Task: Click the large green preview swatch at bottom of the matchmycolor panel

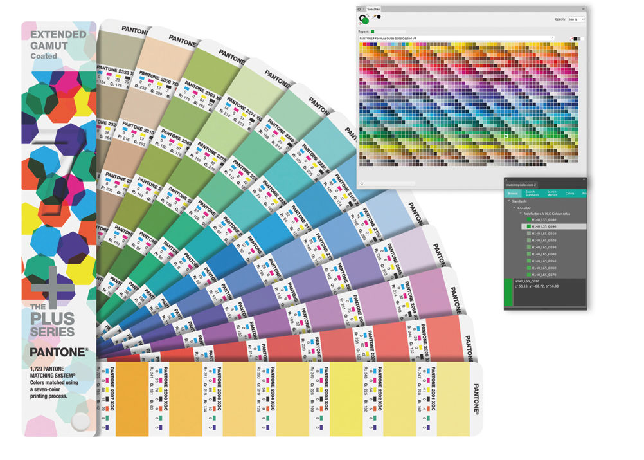Action: (x=508, y=292)
